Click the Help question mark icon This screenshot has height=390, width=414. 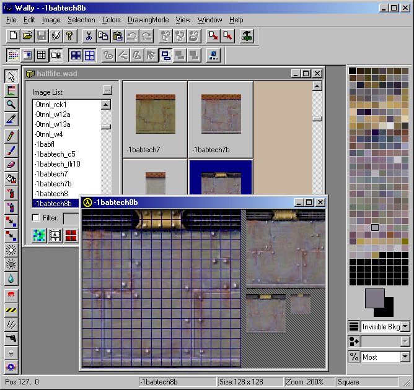point(70,36)
